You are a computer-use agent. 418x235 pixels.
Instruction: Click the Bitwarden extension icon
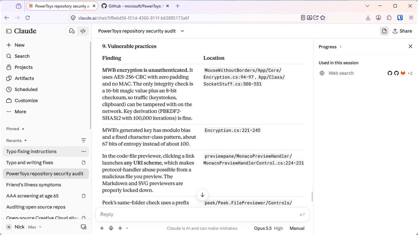400,18
